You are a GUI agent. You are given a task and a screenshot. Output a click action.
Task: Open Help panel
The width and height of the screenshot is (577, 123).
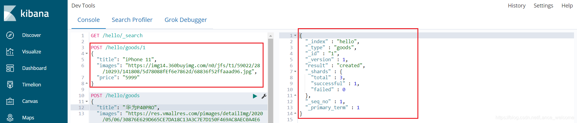click(x=567, y=5)
